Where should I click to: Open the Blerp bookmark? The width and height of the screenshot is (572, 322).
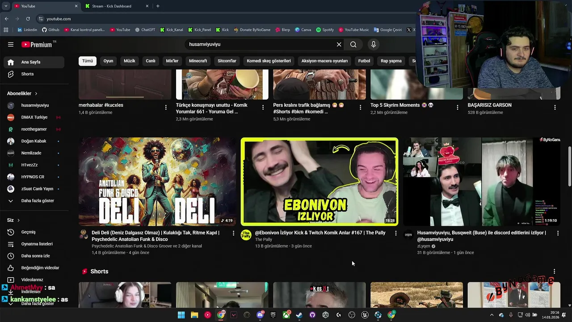click(282, 30)
